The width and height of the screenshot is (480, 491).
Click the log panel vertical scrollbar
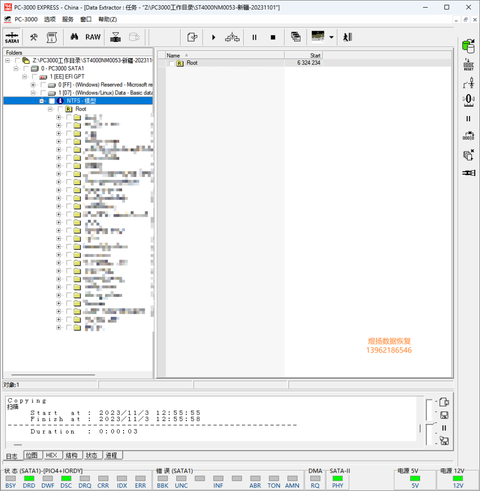(420, 428)
